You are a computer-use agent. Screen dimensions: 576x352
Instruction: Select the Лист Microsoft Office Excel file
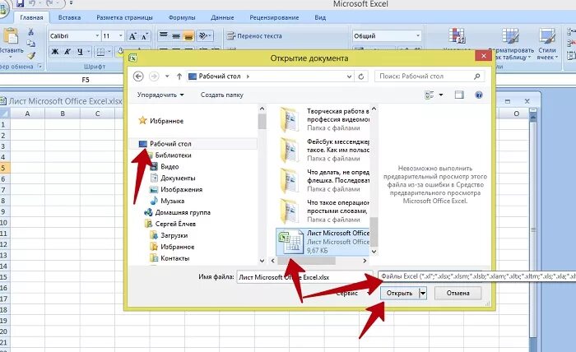tap(323, 242)
